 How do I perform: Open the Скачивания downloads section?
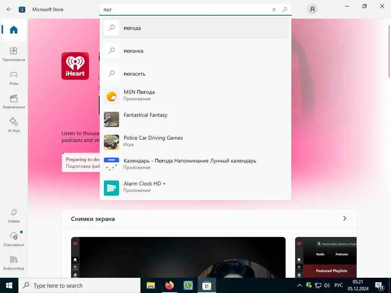[14, 239]
